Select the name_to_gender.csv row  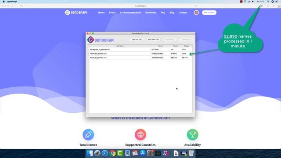[140, 54]
